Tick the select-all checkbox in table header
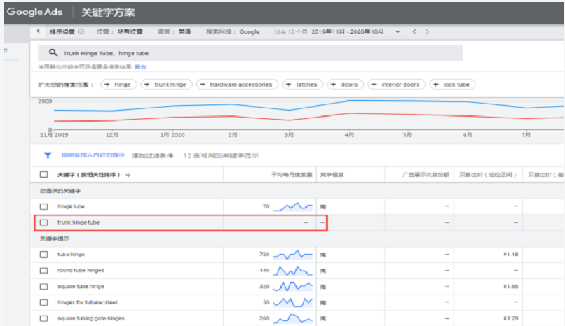 (44, 174)
